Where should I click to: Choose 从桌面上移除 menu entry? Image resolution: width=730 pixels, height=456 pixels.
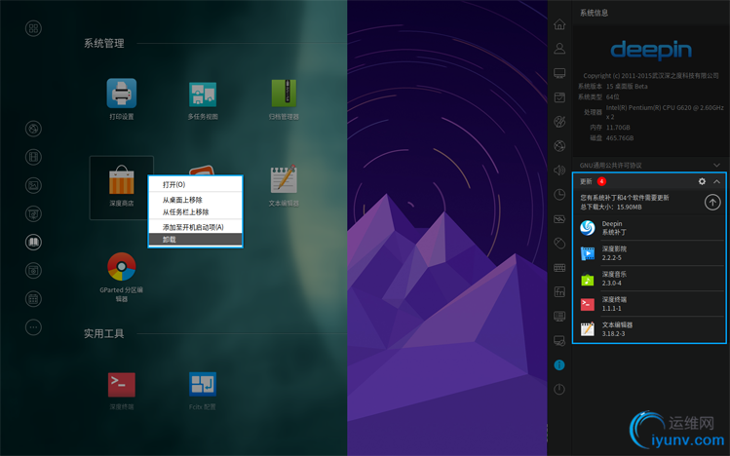tap(196, 200)
